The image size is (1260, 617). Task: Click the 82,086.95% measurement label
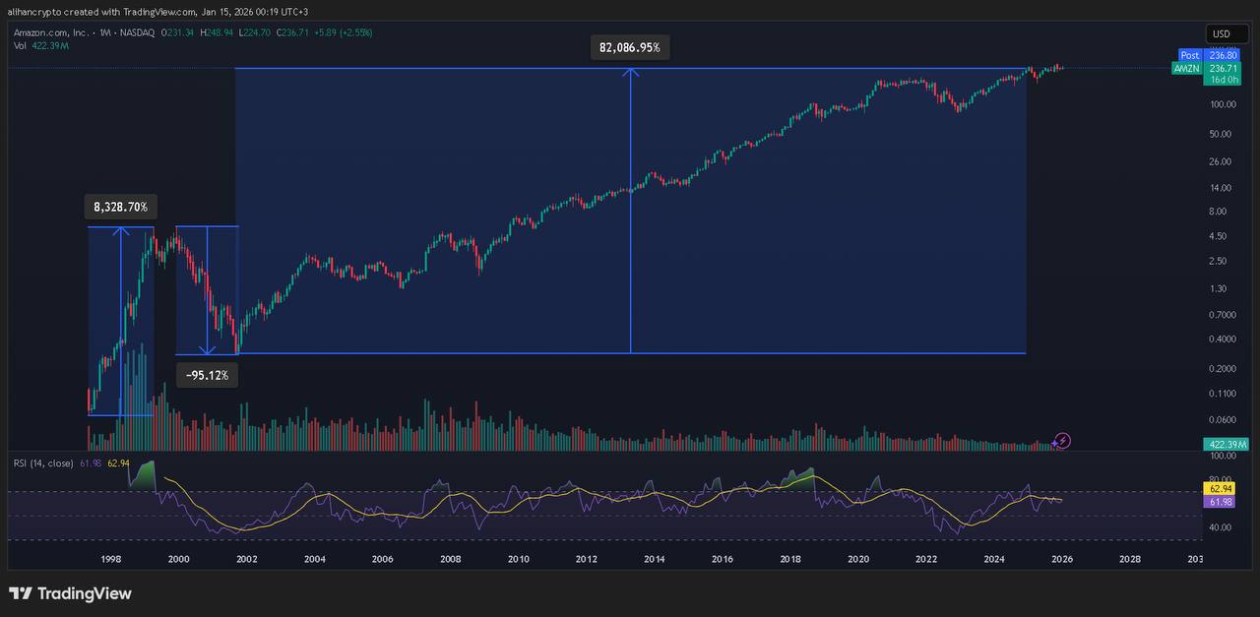629,47
